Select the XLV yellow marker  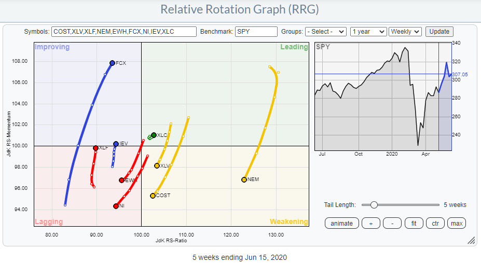(x=157, y=165)
